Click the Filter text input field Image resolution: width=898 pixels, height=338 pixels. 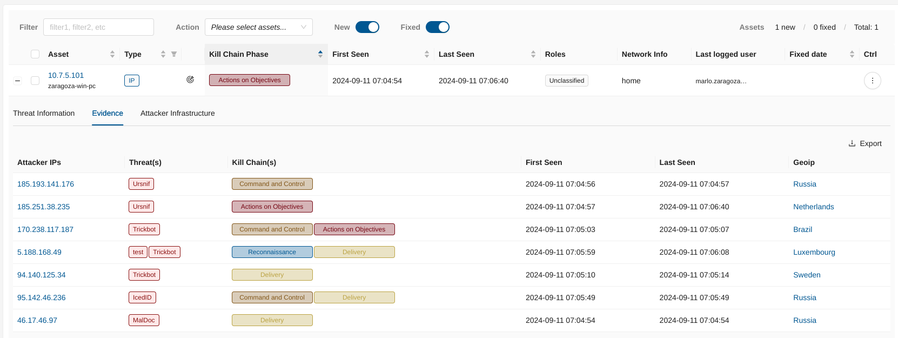(x=98, y=27)
